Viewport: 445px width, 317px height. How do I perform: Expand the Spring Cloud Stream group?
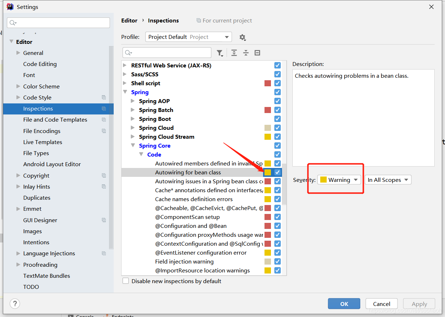click(133, 137)
